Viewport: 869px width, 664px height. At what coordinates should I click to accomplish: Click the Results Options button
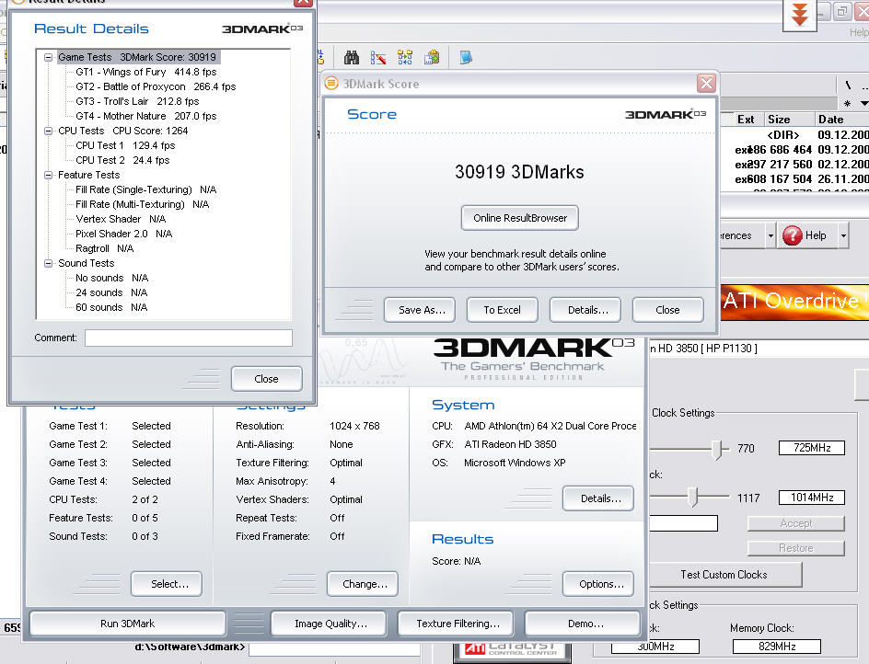coord(598,584)
